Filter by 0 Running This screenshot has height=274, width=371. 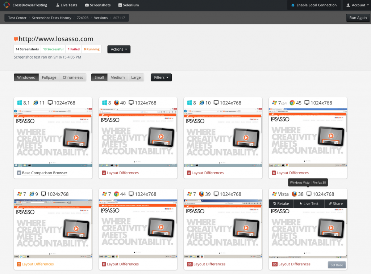pos(92,49)
